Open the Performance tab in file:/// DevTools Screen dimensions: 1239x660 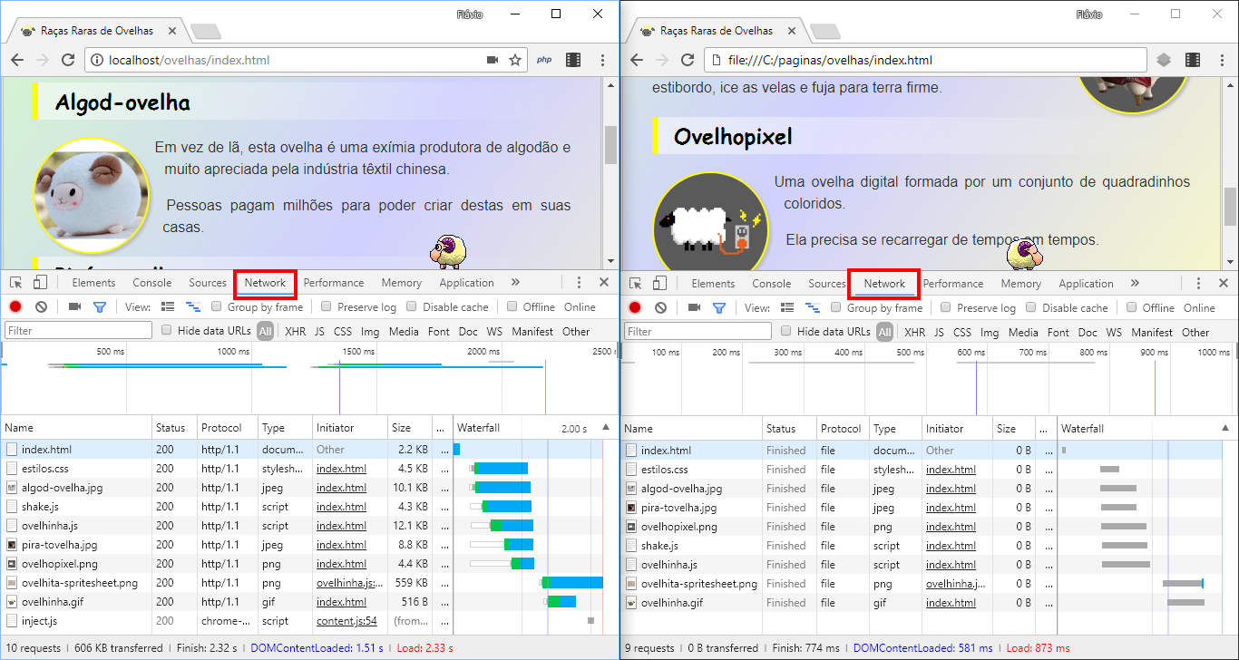952,284
